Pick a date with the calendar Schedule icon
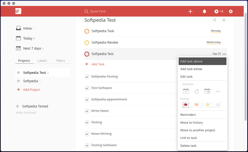 click(x=186, y=91)
